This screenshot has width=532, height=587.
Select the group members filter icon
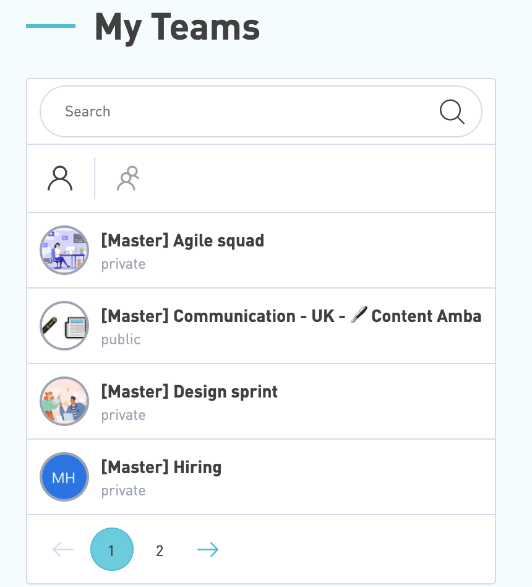(128, 178)
